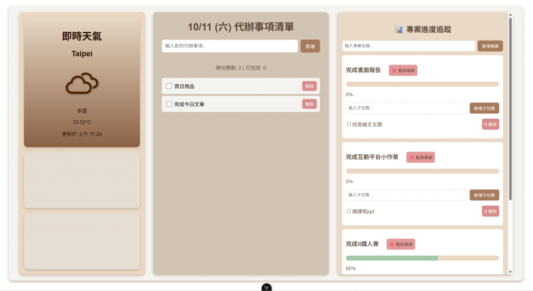The image size is (533, 291).
Task: Click the round arrow icon at bottom center
Action: [266, 287]
